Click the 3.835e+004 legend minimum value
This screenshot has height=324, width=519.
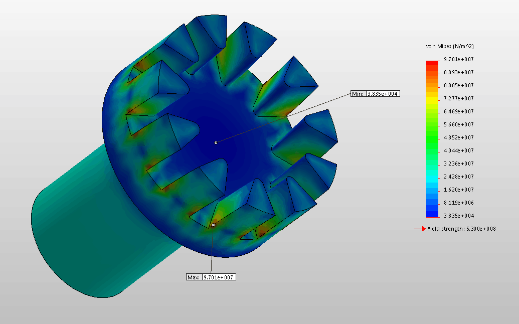pos(459,216)
